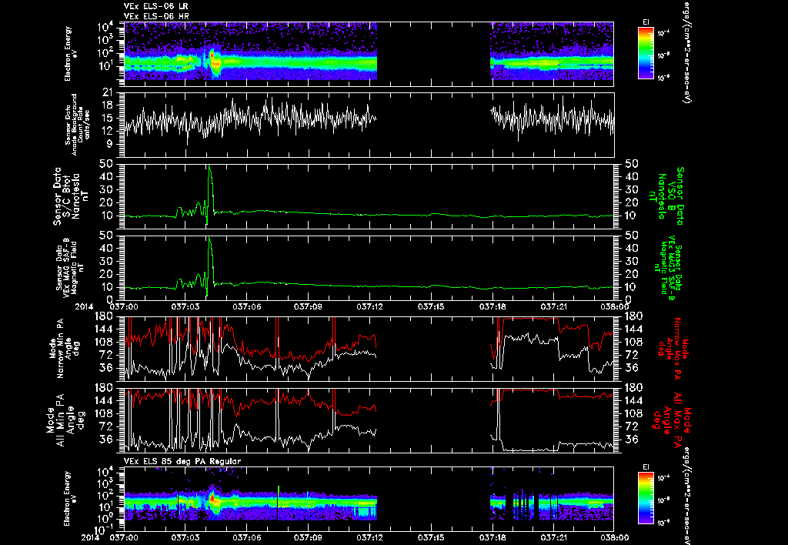Click the green 'VSO B Nanotesla' axis label

[x=666, y=196]
